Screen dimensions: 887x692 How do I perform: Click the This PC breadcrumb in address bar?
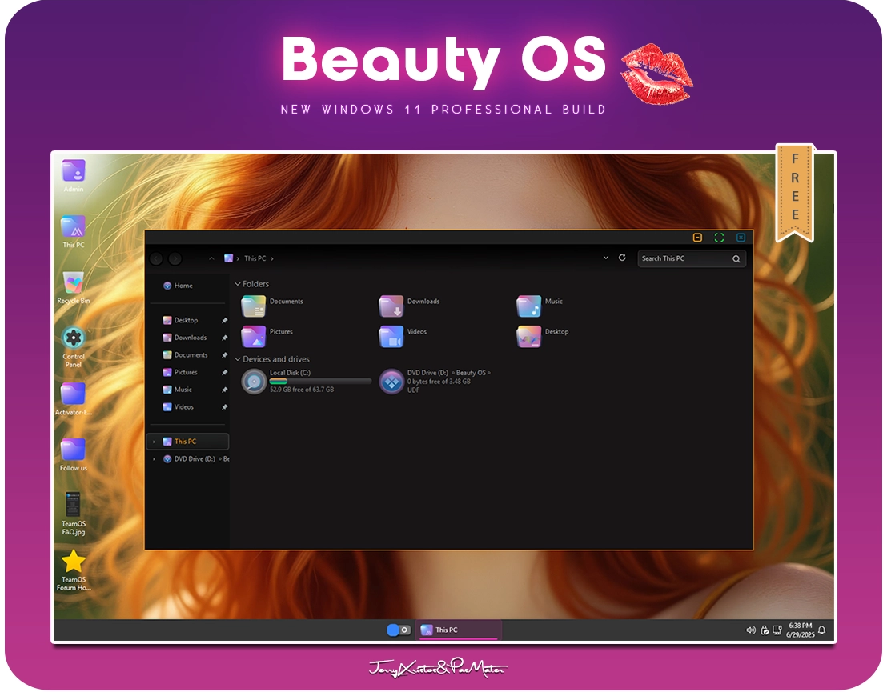(x=255, y=258)
